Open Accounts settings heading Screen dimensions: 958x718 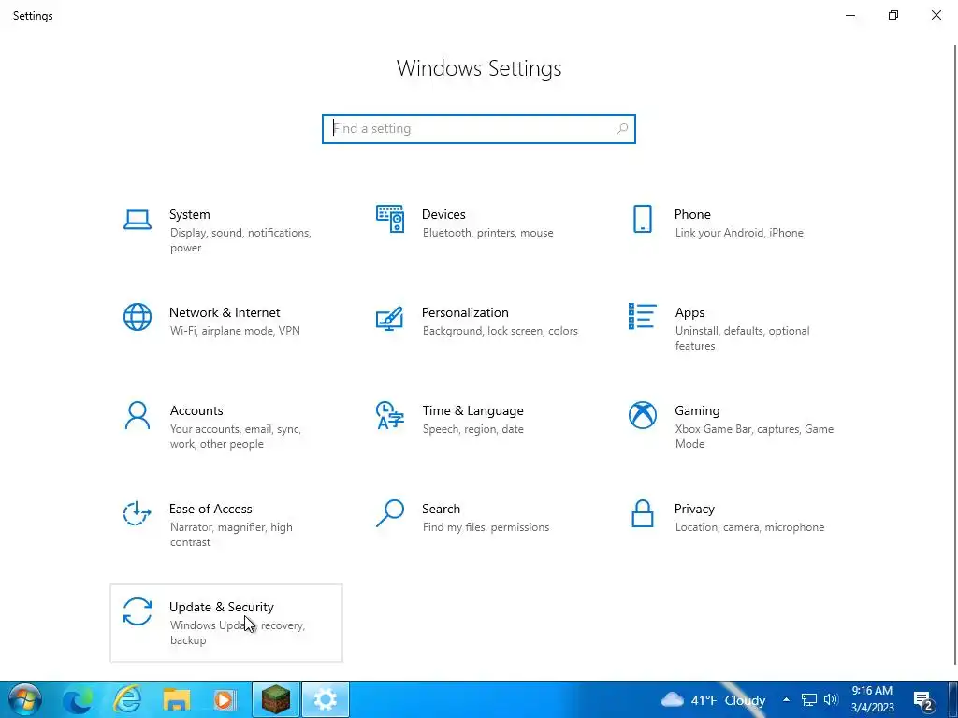(196, 411)
